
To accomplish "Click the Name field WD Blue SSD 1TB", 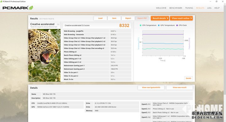I will (117, 94).
